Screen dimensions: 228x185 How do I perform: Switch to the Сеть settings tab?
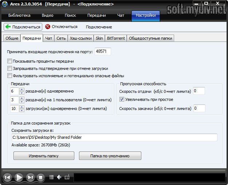pos(61,38)
